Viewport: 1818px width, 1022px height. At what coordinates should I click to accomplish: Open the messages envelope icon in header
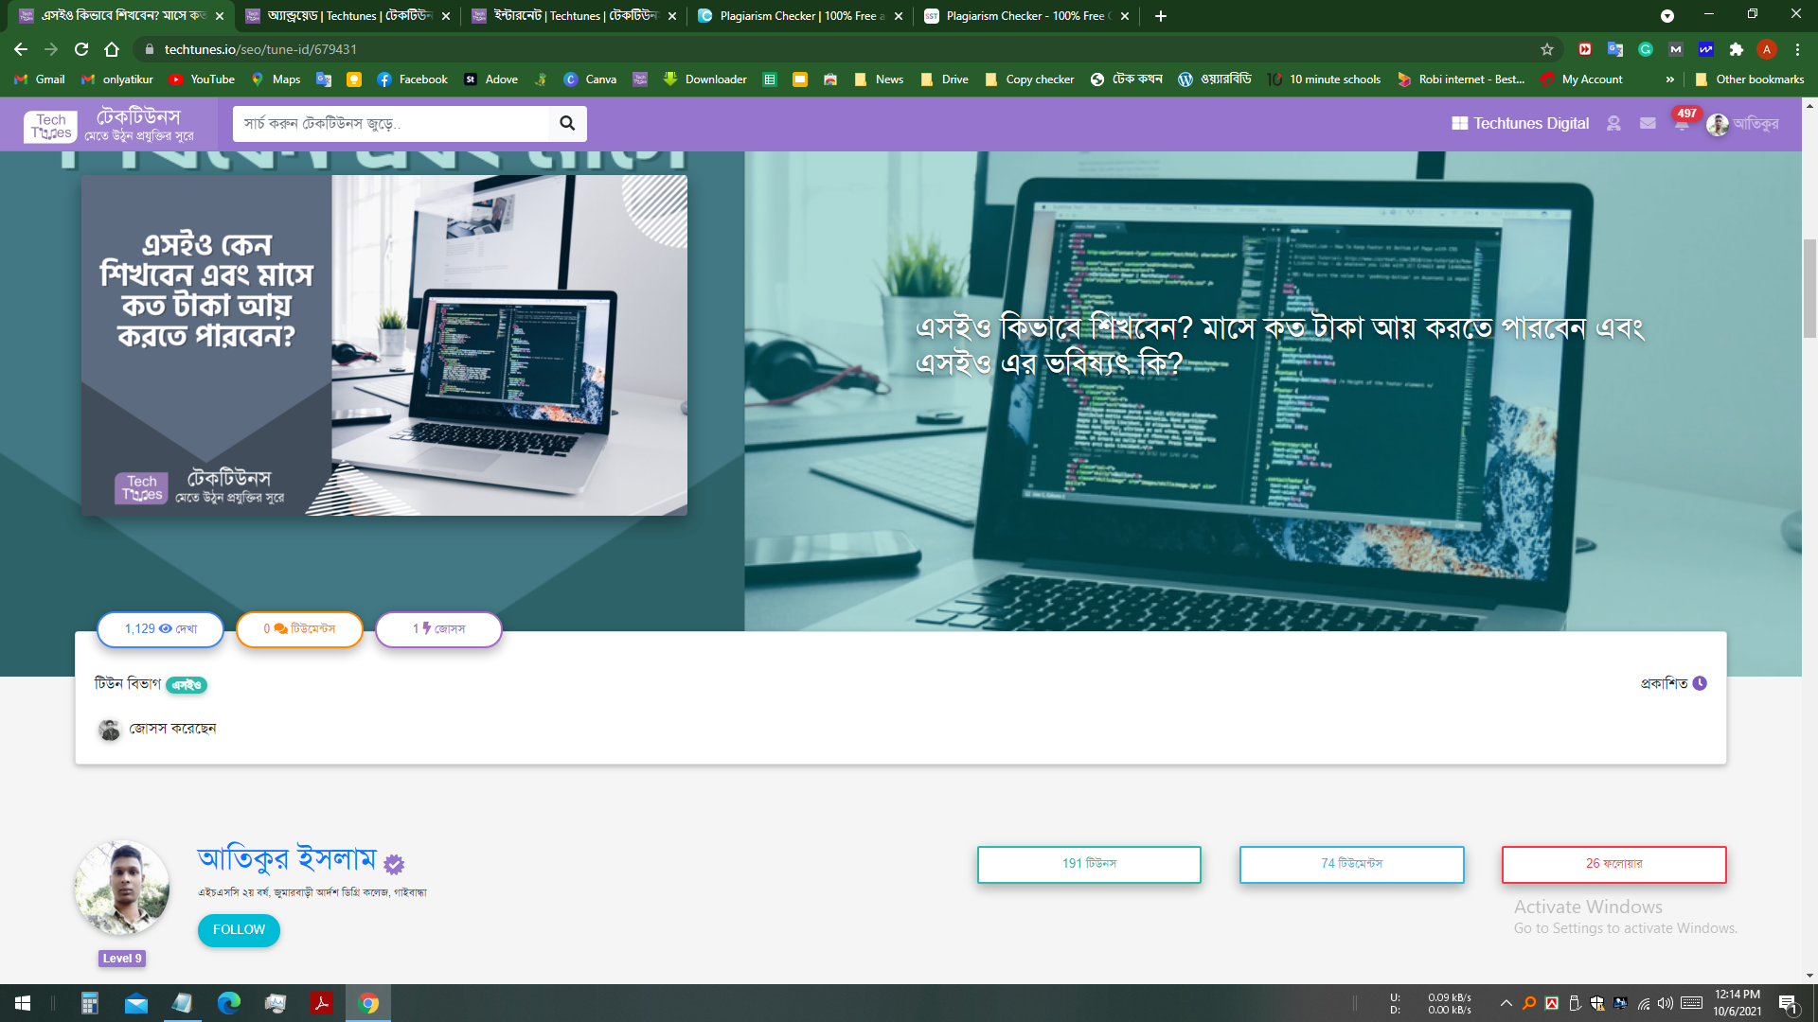click(x=1648, y=124)
